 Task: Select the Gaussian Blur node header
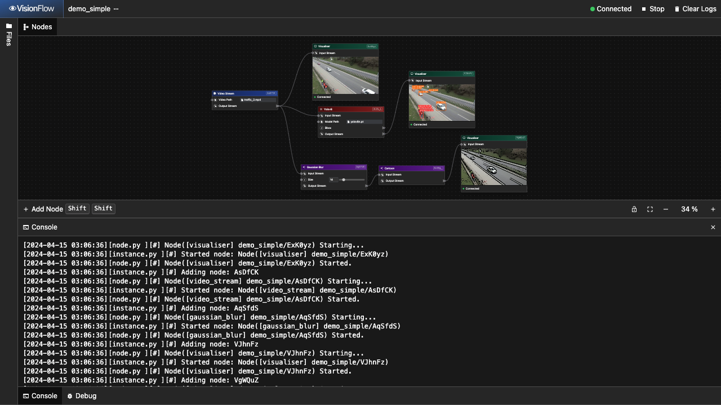[334, 167]
